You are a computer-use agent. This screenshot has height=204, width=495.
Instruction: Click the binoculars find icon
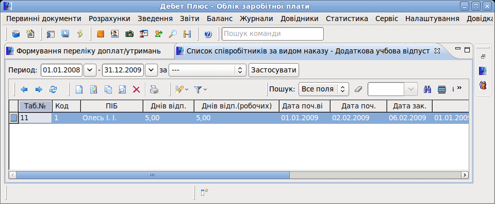[x=427, y=89]
